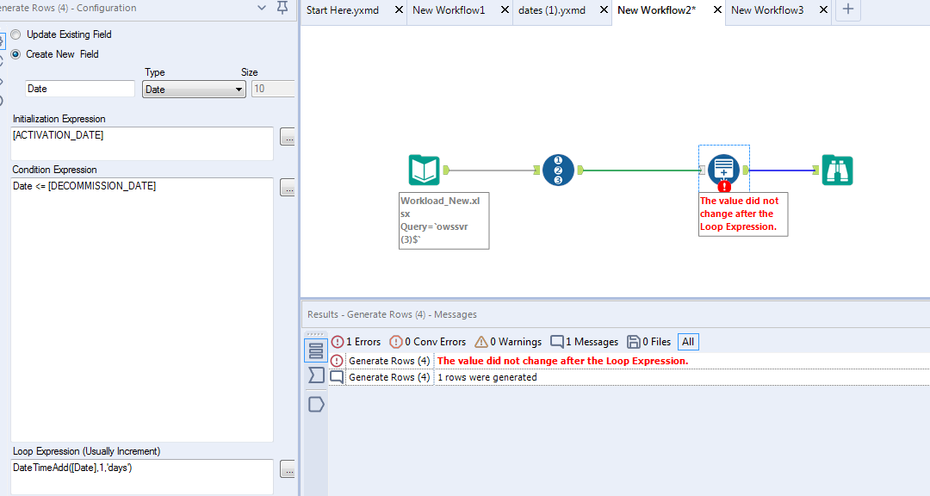Filter results by 0 Warnings
Viewport: 930px width, 496px height.
[508, 342]
